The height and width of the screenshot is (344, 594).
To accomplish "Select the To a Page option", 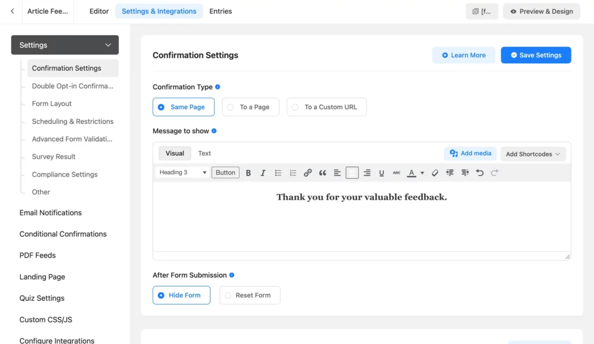I will (251, 107).
